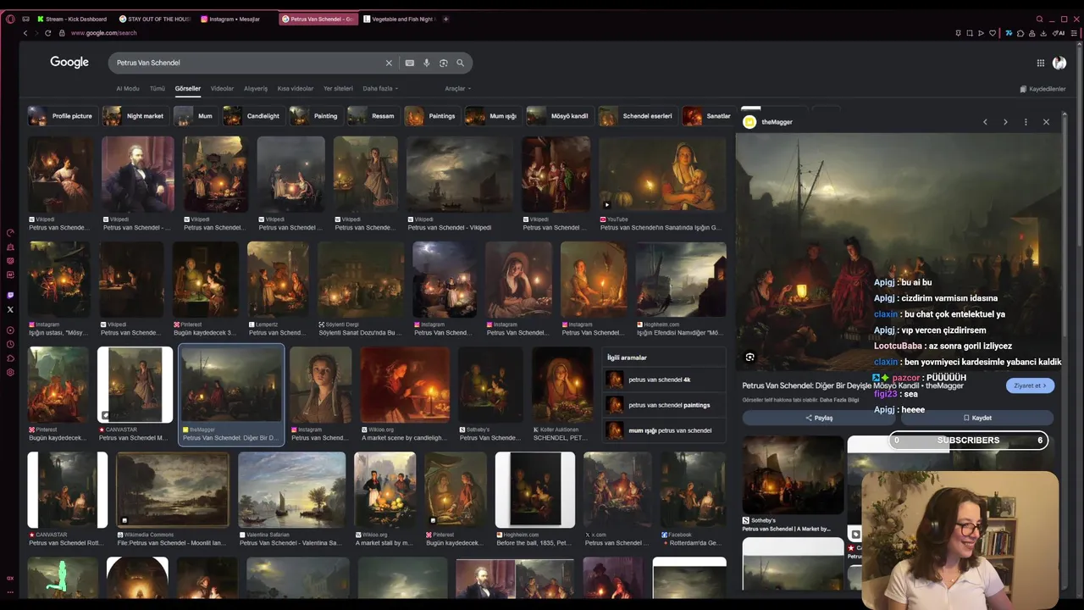
Task: Expand the Daha fazla dropdown
Action: pyautogui.click(x=380, y=88)
